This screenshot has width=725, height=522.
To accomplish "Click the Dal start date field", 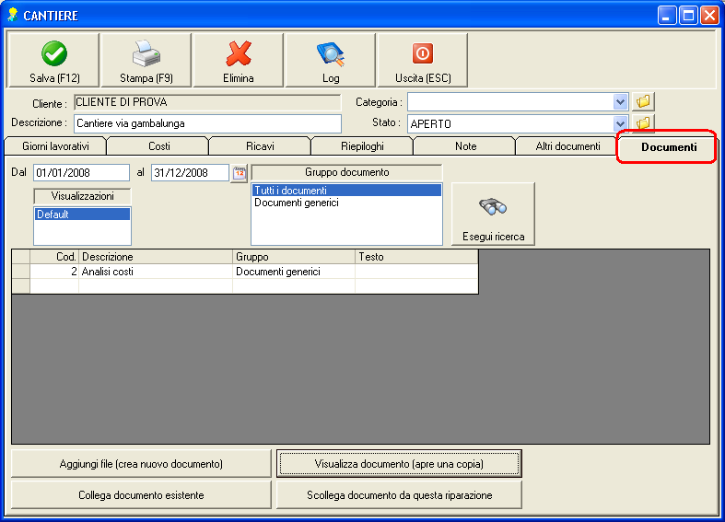I will 81,173.
